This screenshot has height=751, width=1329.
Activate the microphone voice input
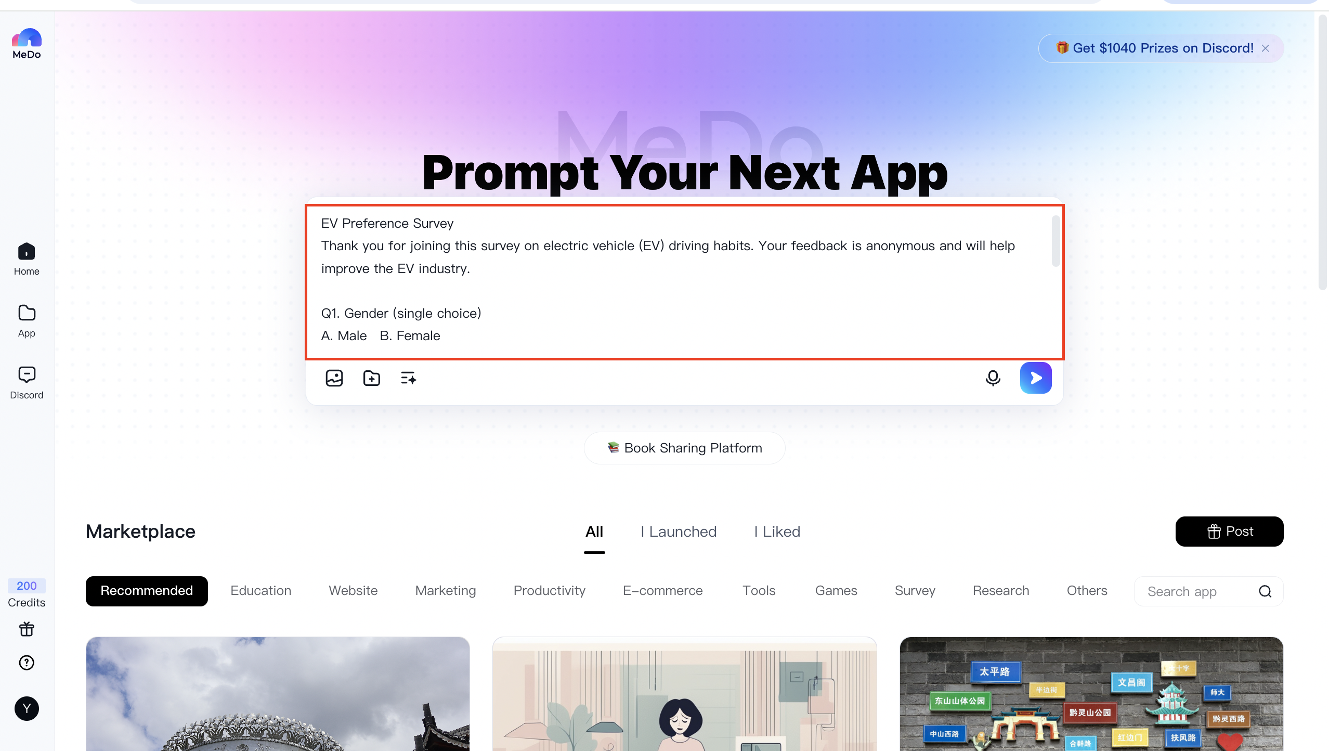pos(993,378)
